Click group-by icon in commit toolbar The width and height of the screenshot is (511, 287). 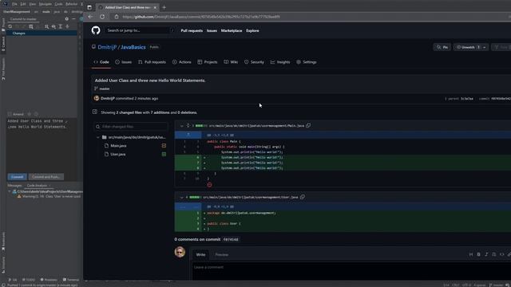pyautogui.click(x=46, y=26)
